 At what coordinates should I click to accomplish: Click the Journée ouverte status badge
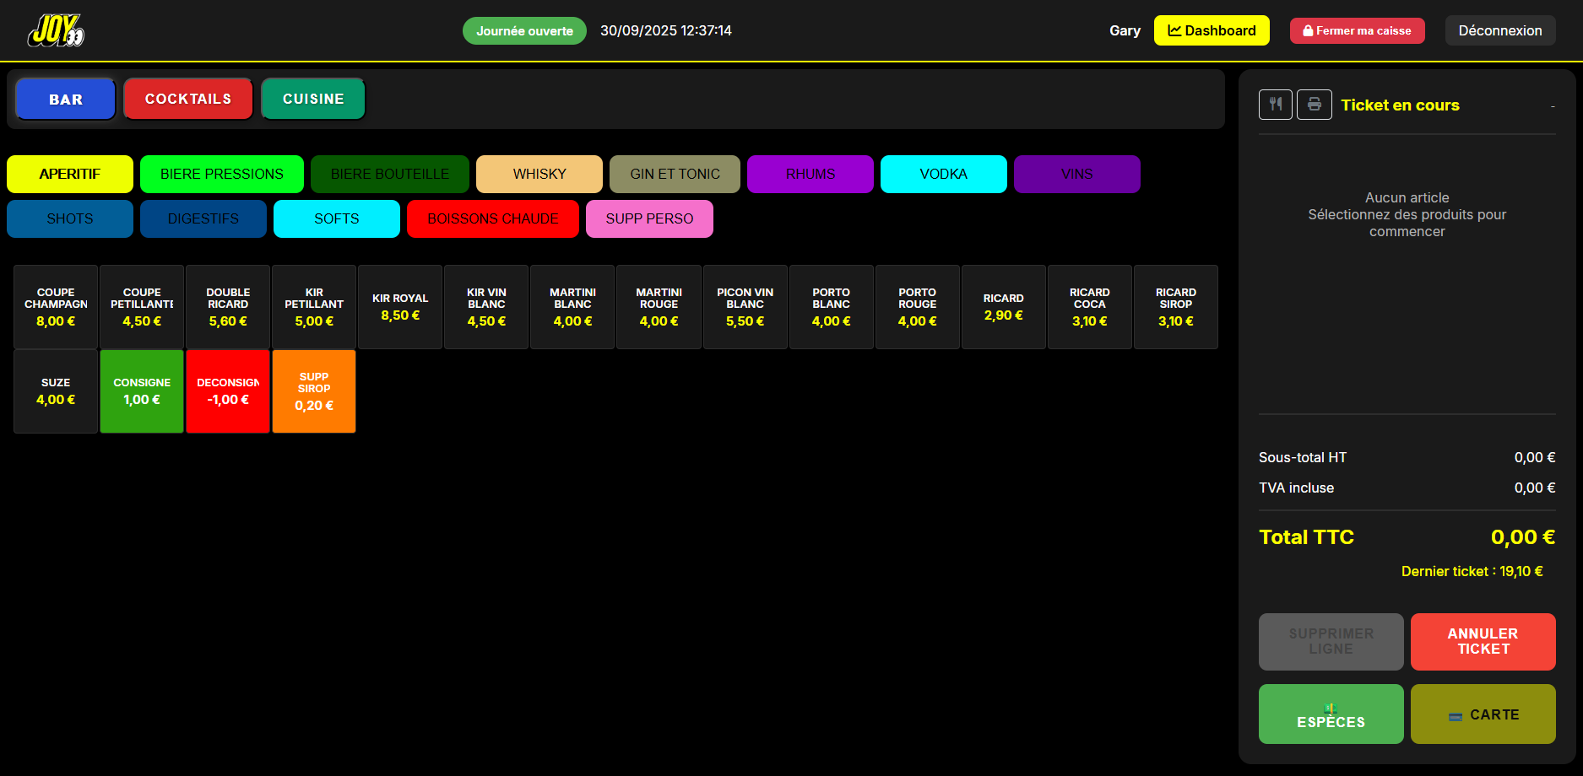point(524,31)
